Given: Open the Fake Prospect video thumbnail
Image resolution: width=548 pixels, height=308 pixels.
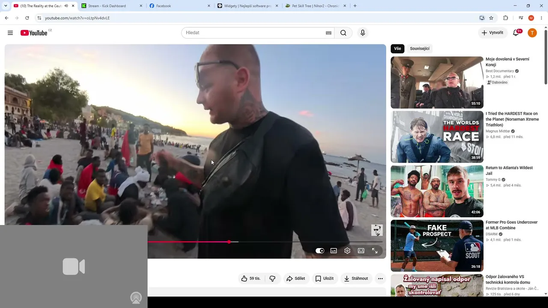Looking at the screenshot, I should [x=437, y=246].
